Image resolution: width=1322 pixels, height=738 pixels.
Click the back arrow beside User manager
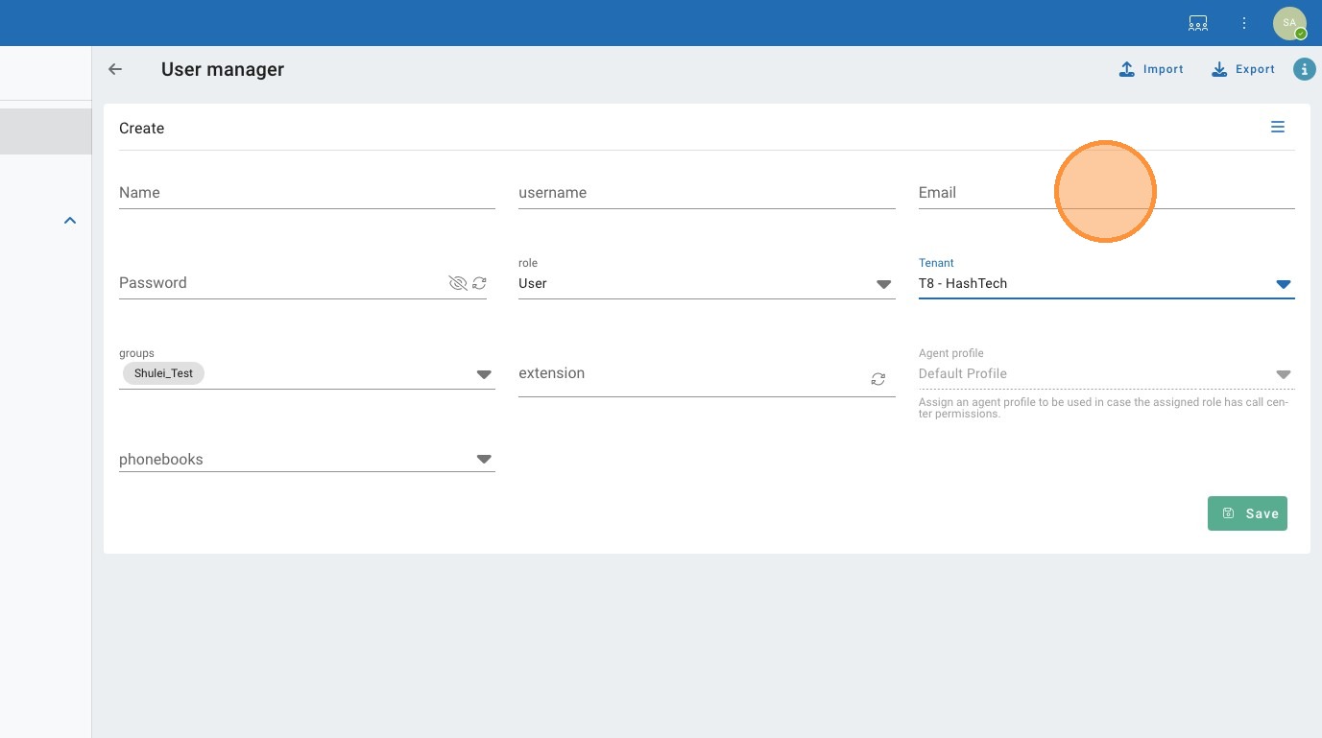tap(115, 69)
